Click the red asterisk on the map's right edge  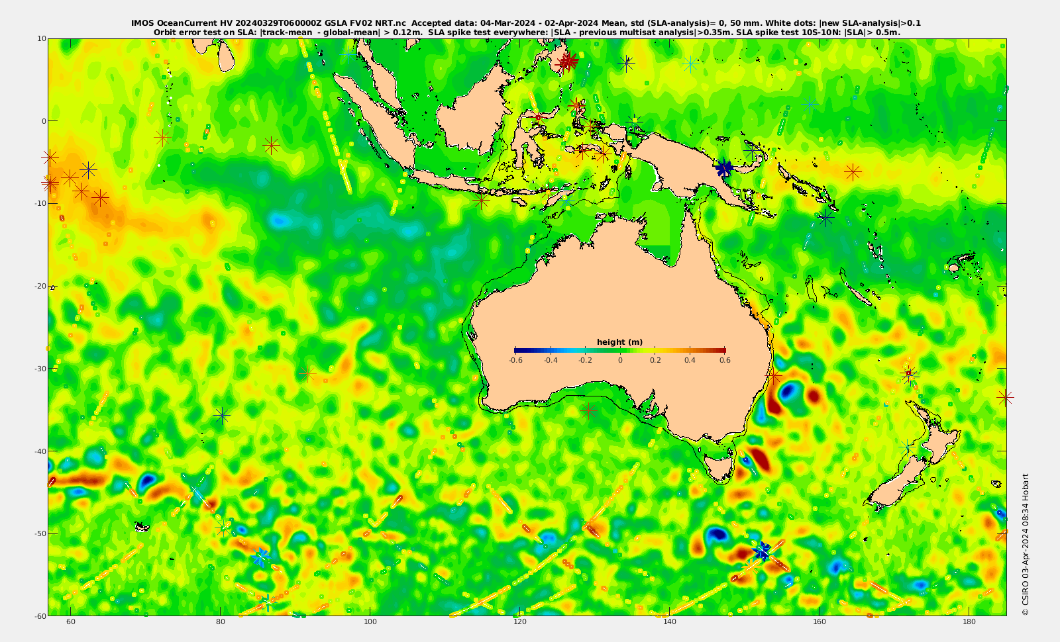1006,397
